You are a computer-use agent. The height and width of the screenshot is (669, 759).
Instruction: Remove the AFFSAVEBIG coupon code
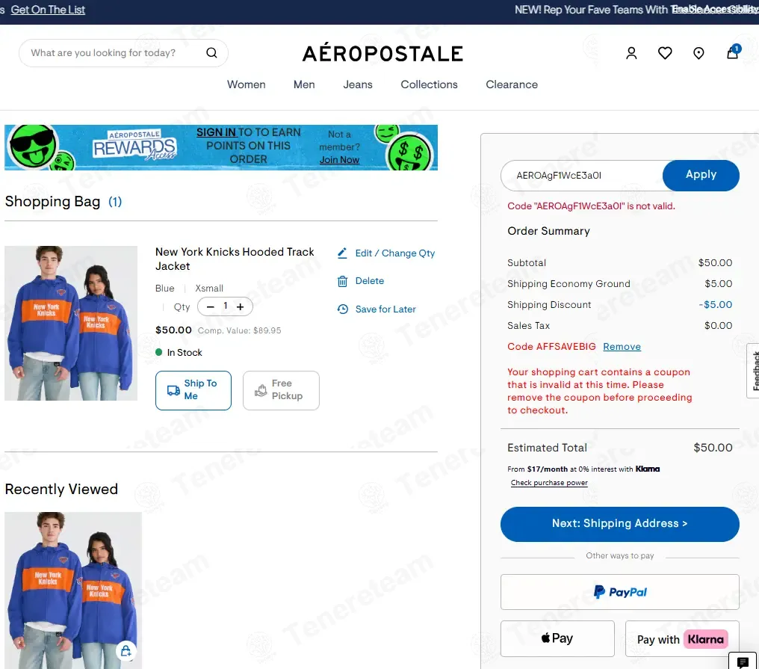[622, 346]
